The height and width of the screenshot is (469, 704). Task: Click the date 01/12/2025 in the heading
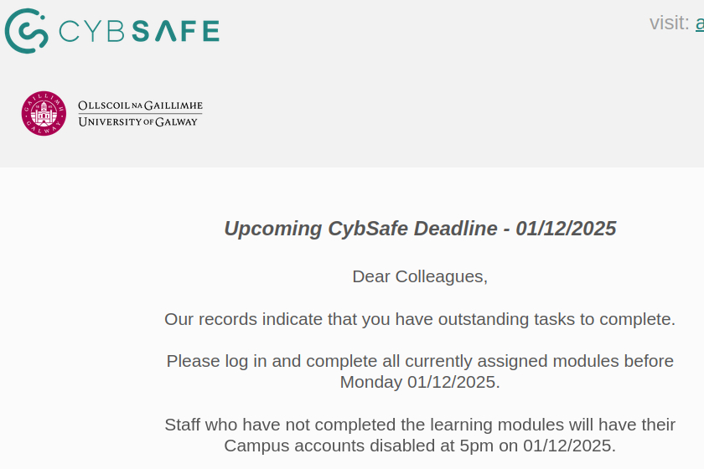click(566, 229)
